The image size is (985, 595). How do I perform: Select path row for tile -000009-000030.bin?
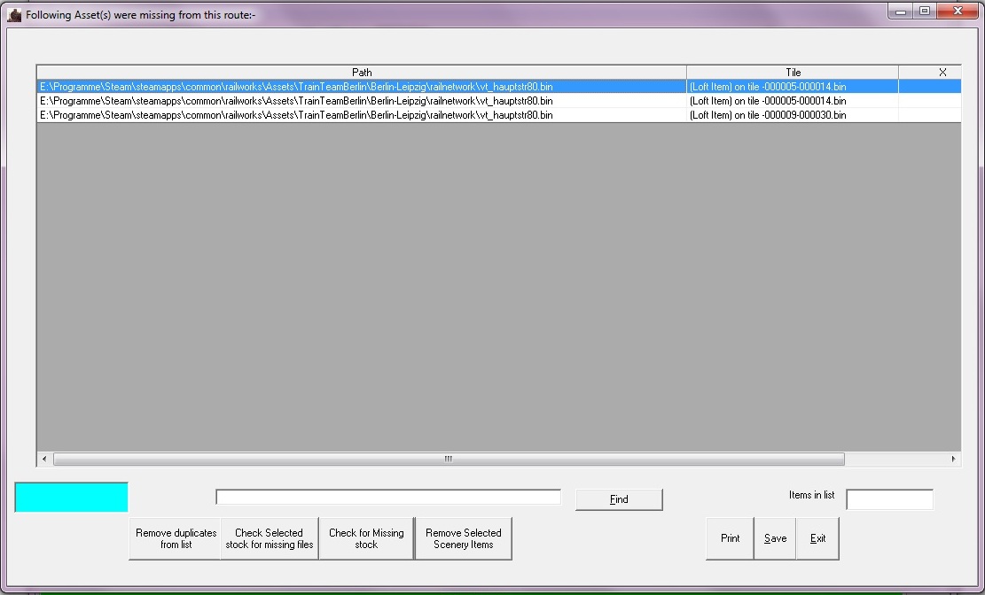(x=361, y=115)
